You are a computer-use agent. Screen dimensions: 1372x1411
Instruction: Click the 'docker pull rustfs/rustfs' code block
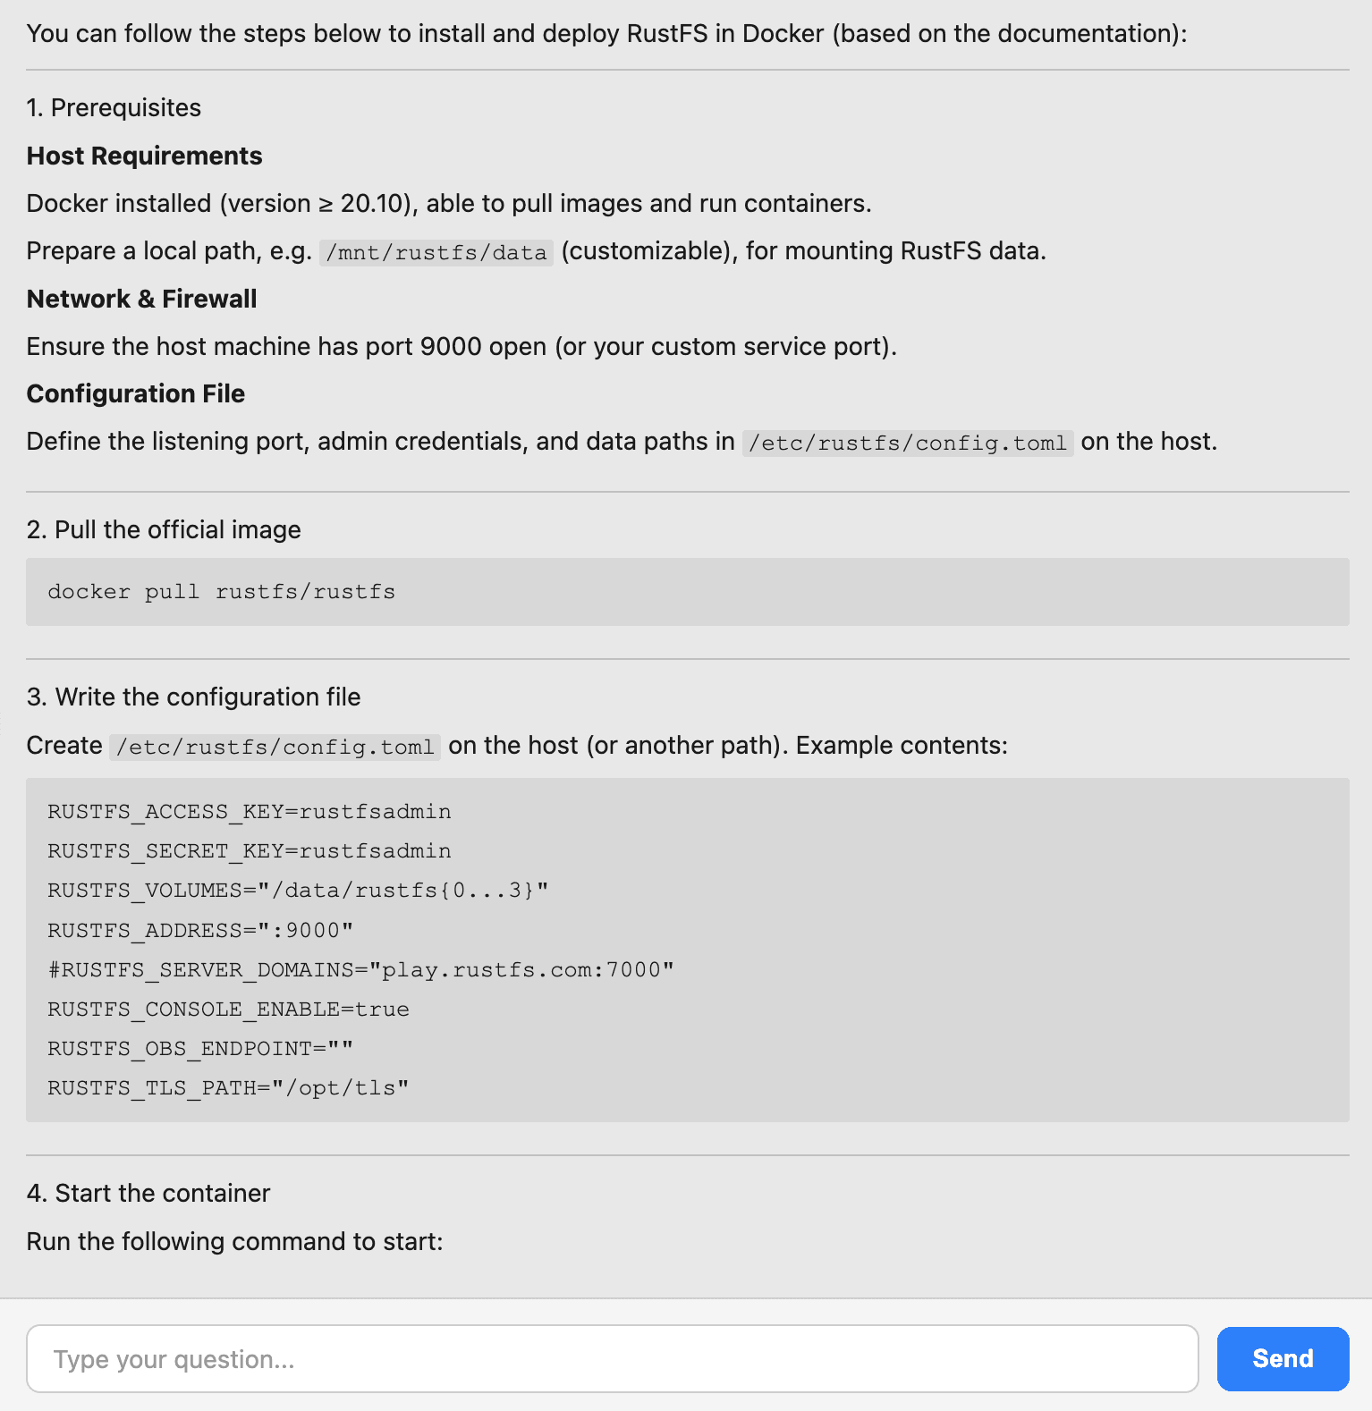point(221,592)
